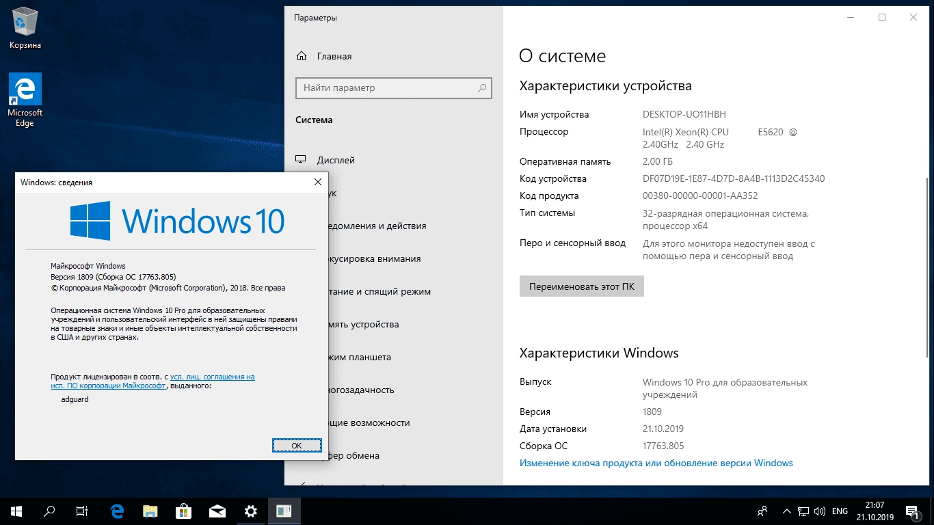Show hidden tray icons chevron
The width and height of the screenshot is (934, 525).
pos(787,511)
